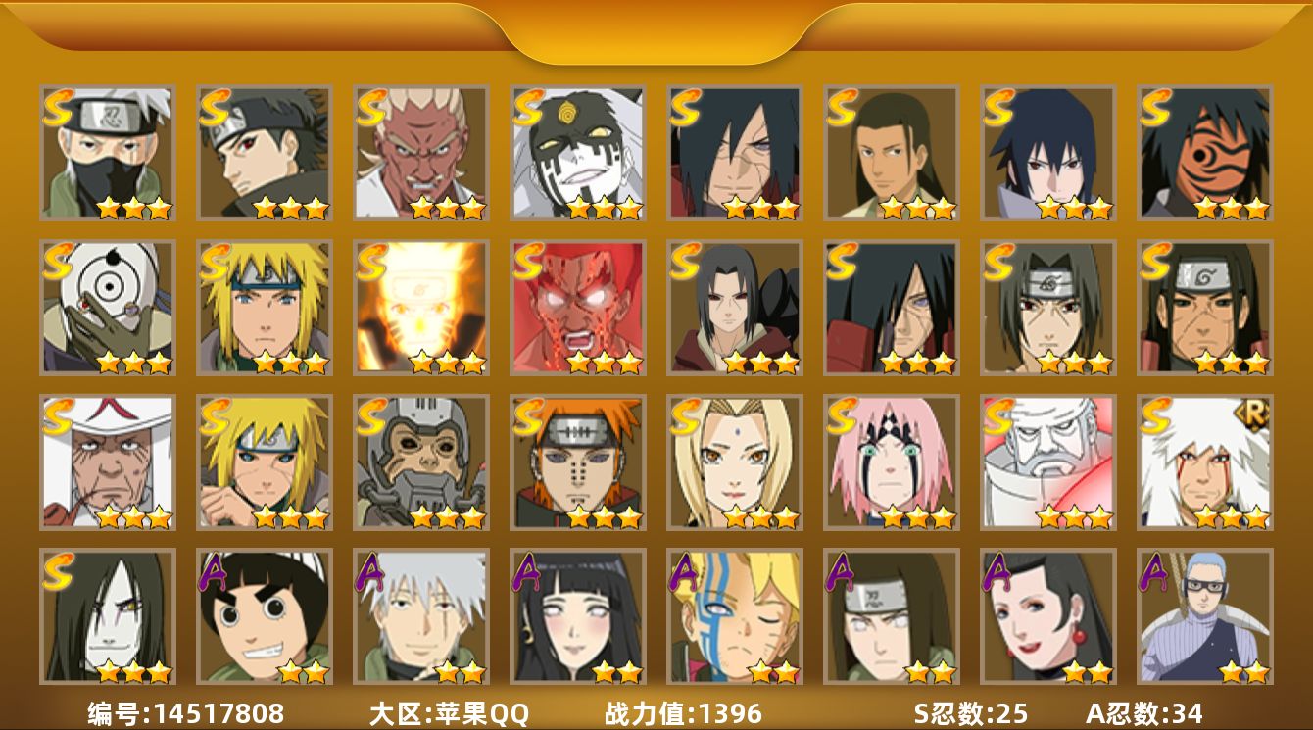
Task: Select blonde Tsunade with forehead diamond
Action: (734, 462)
